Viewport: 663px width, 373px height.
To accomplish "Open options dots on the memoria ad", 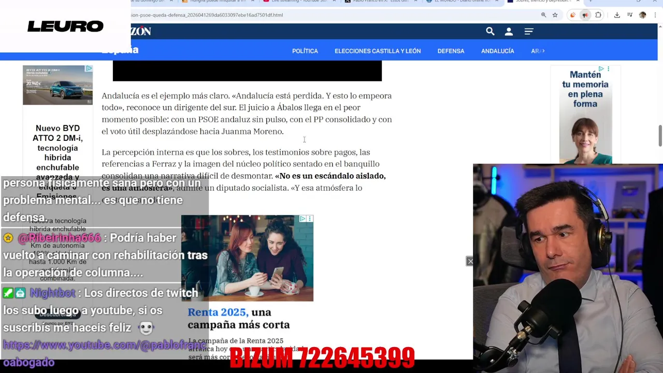I will click(x=608, y=68).
